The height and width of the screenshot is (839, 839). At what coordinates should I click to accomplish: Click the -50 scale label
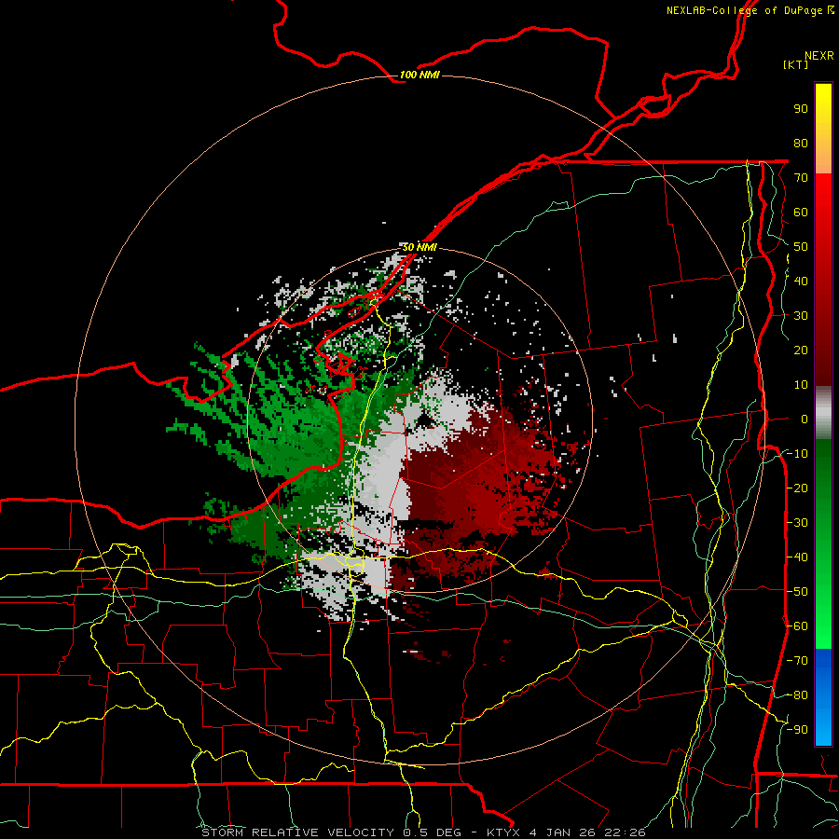(797, 592)
